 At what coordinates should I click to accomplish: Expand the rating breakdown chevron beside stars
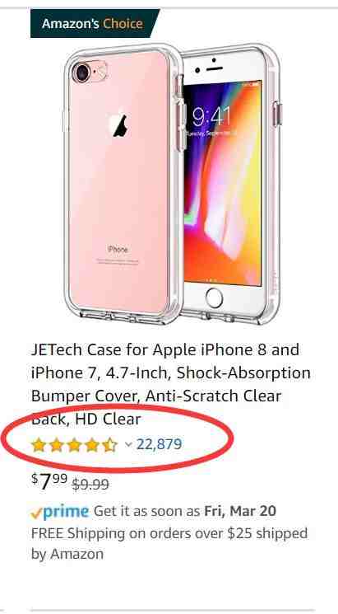tap(128, 444)
